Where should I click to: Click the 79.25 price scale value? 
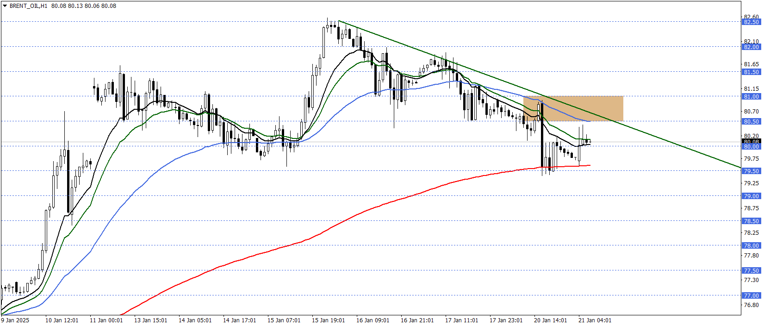click(x=751, y=183)
